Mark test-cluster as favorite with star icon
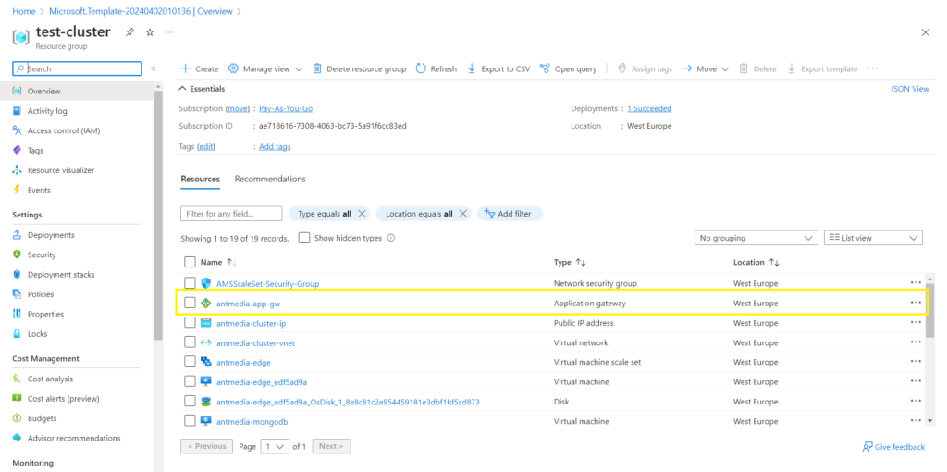The width and height of the screenshot is (947, 472). click(x=150, y=32)
